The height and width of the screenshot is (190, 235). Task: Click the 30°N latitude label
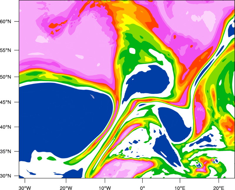[6, 176]
